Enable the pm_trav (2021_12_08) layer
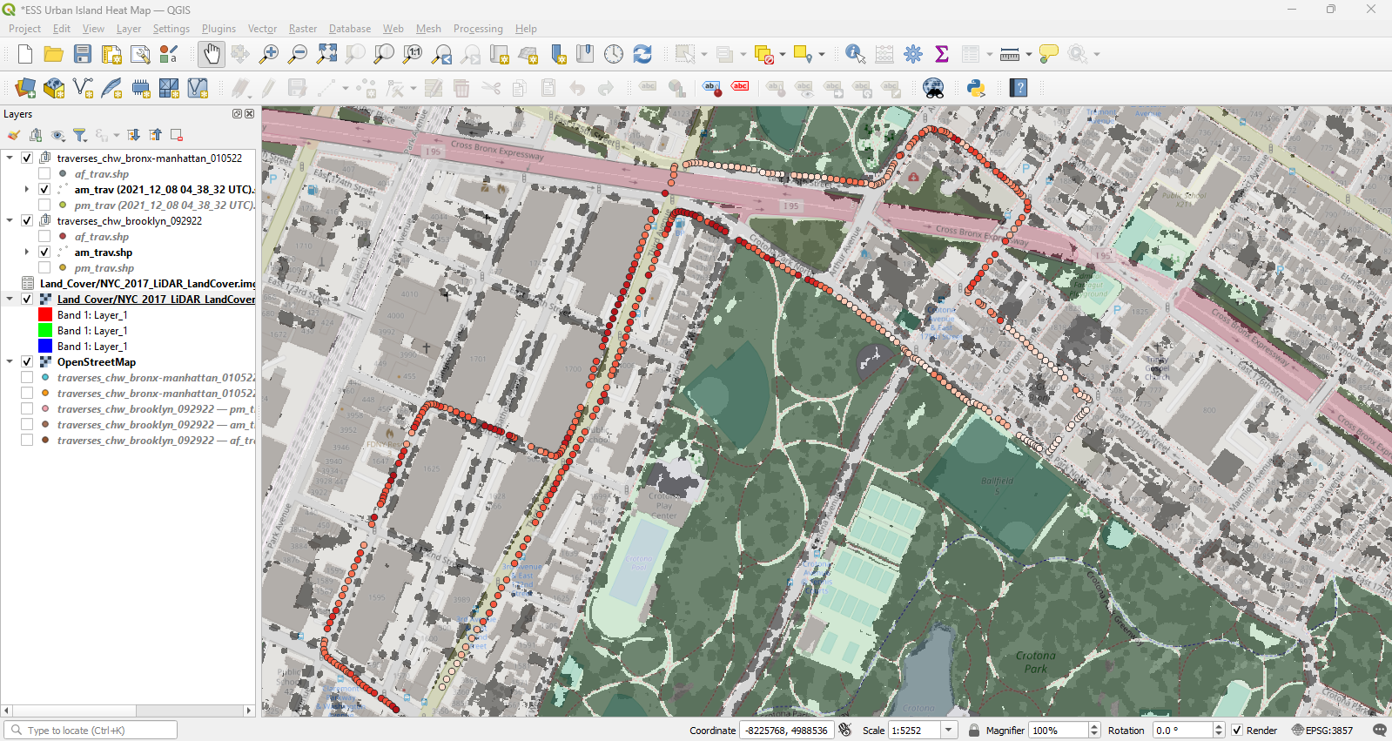 coord(44,205)
